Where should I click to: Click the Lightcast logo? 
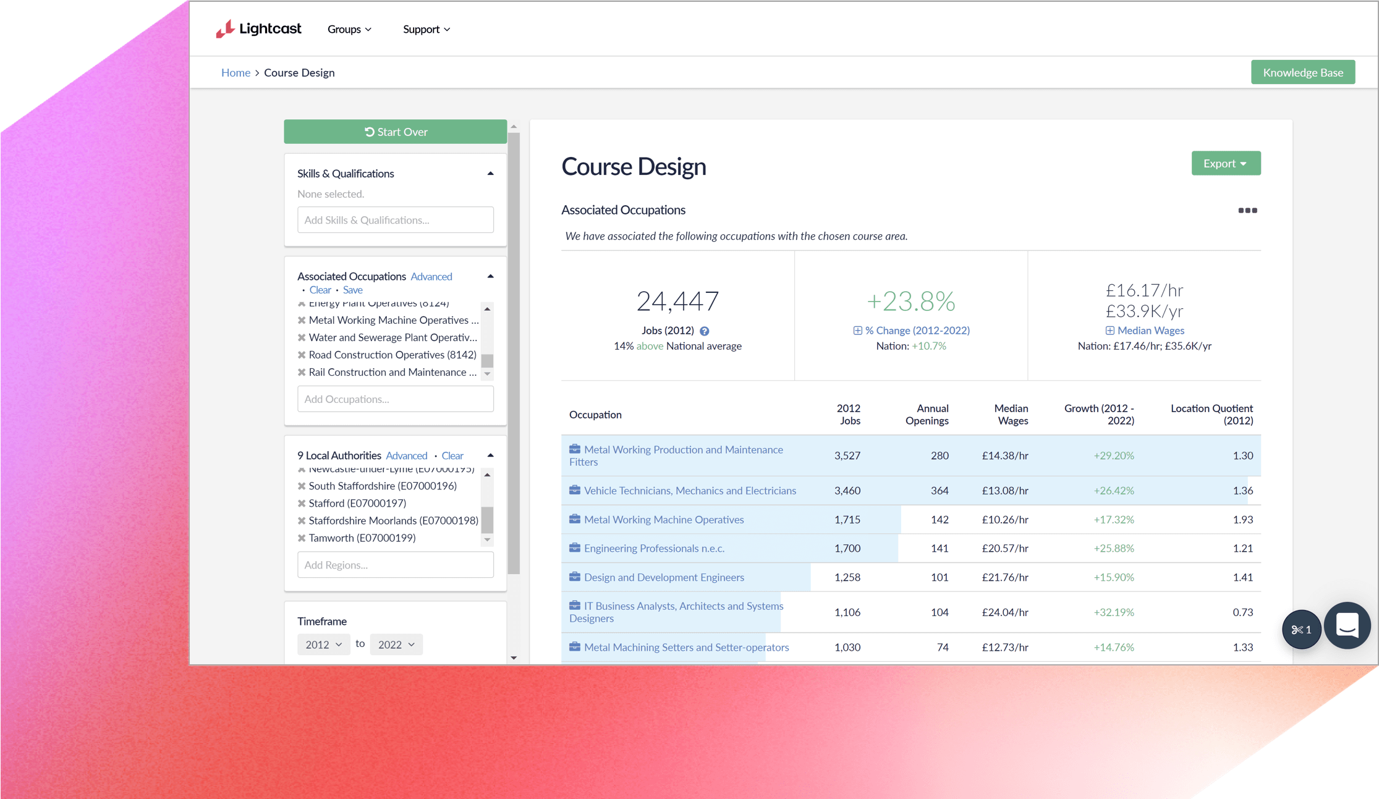click(258, 28)
